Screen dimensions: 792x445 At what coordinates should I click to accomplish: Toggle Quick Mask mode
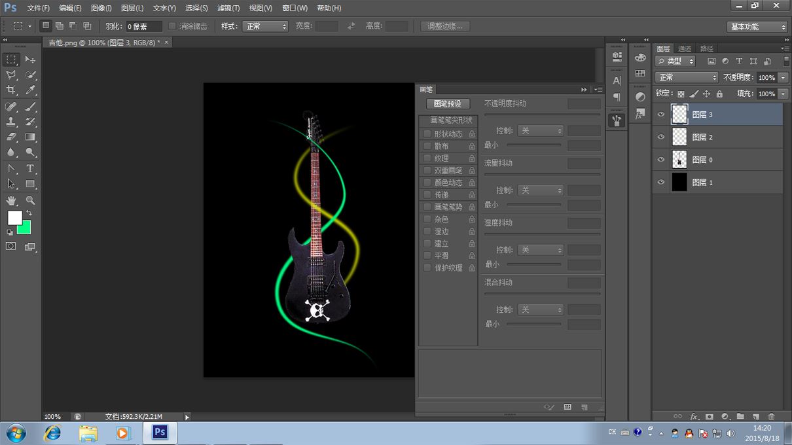11,247
